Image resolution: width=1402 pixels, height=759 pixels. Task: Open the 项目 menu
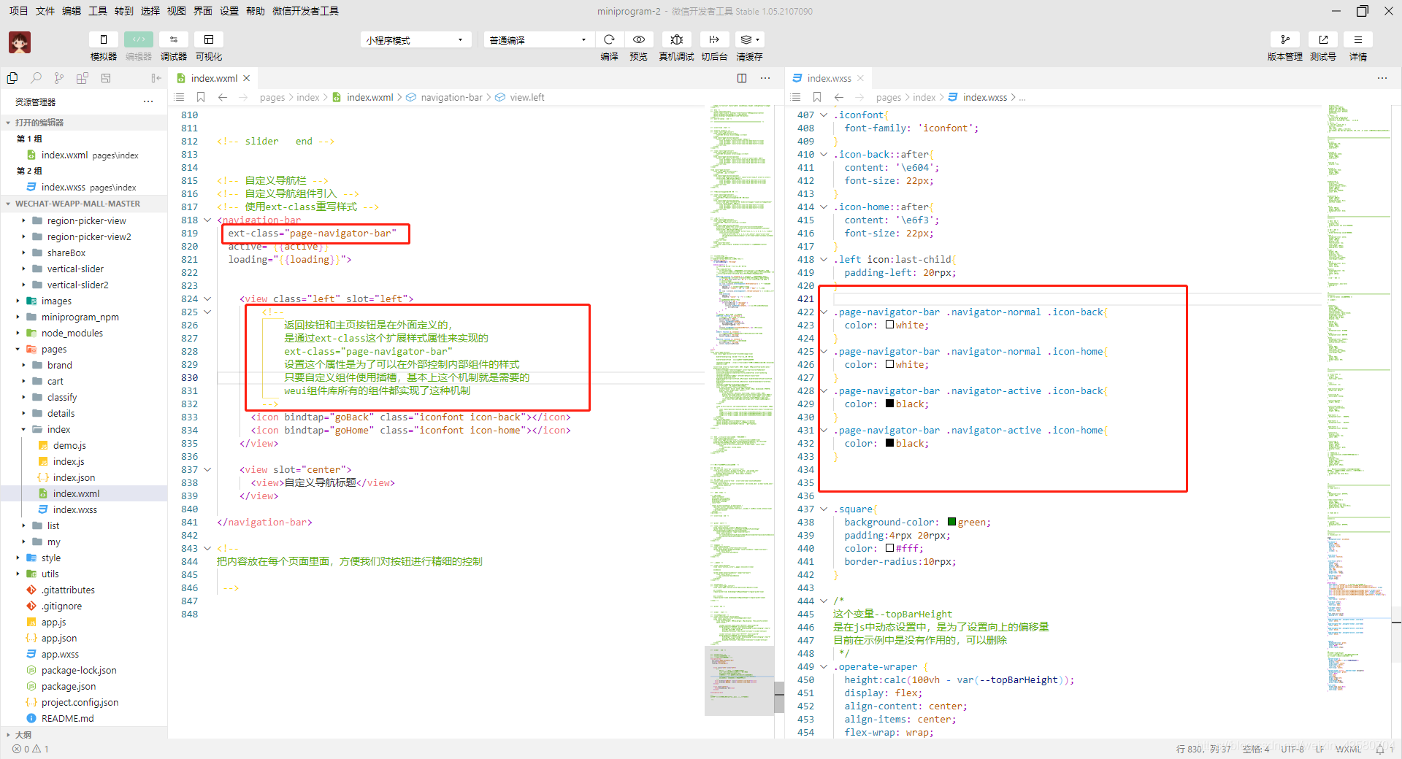pos(18,11)
